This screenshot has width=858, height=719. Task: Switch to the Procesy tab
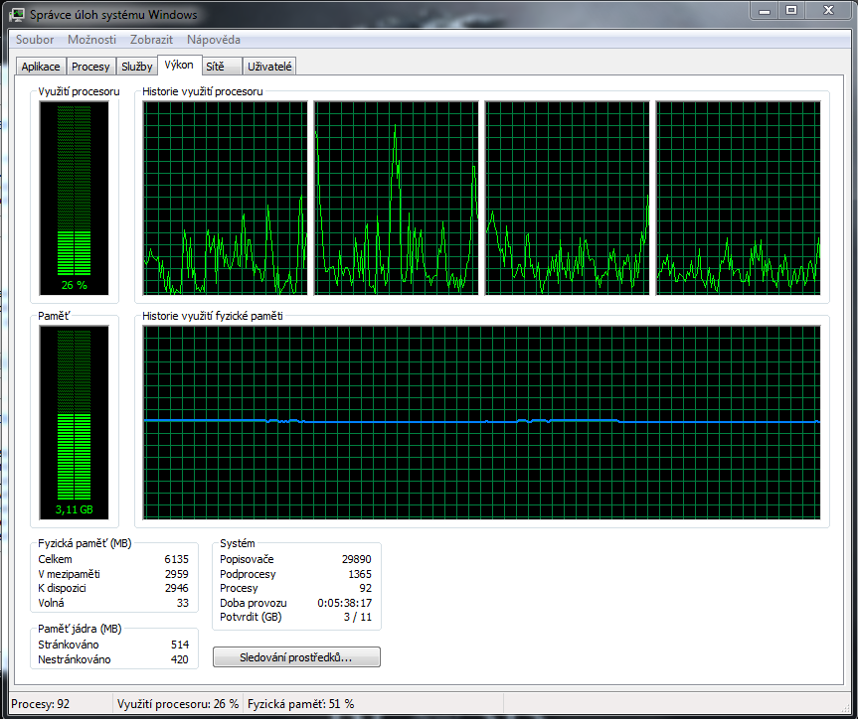click(90, 67)
